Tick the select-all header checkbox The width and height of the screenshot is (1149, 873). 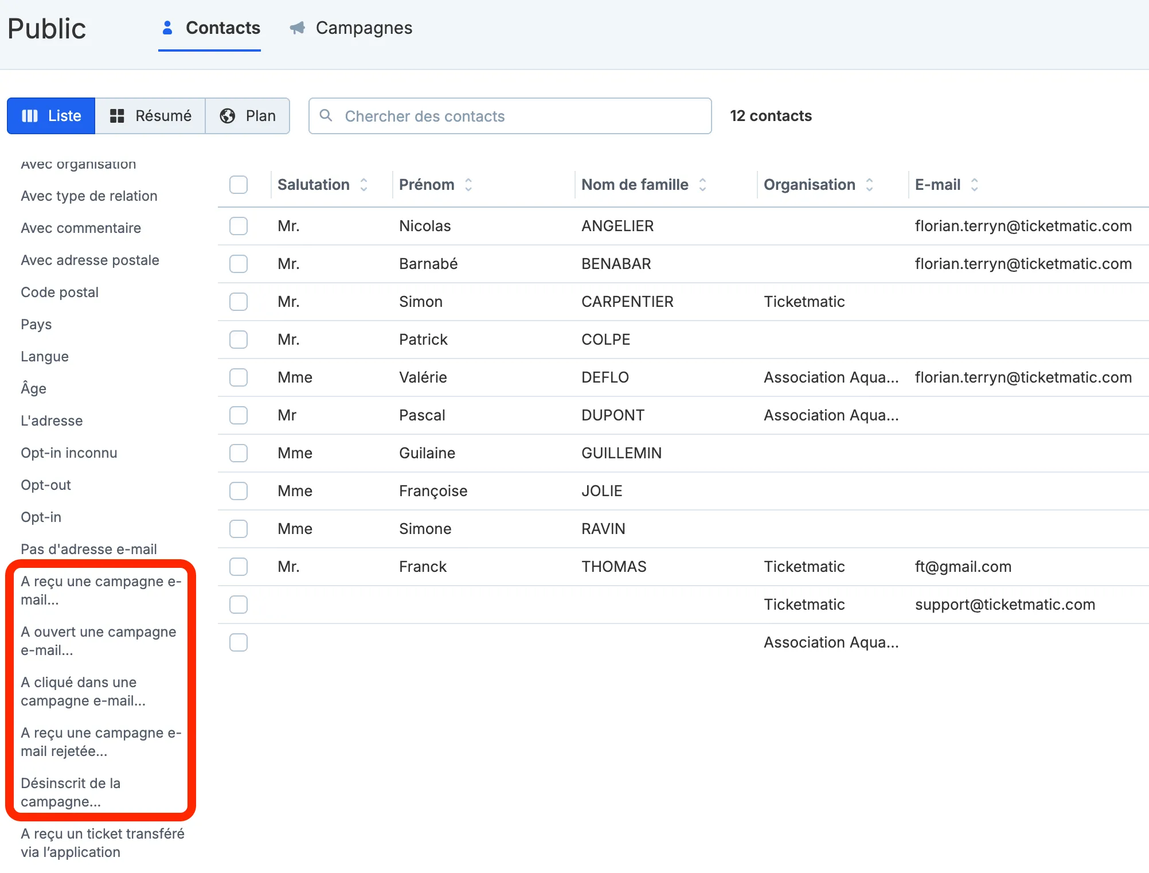click(x=239, y=185)
